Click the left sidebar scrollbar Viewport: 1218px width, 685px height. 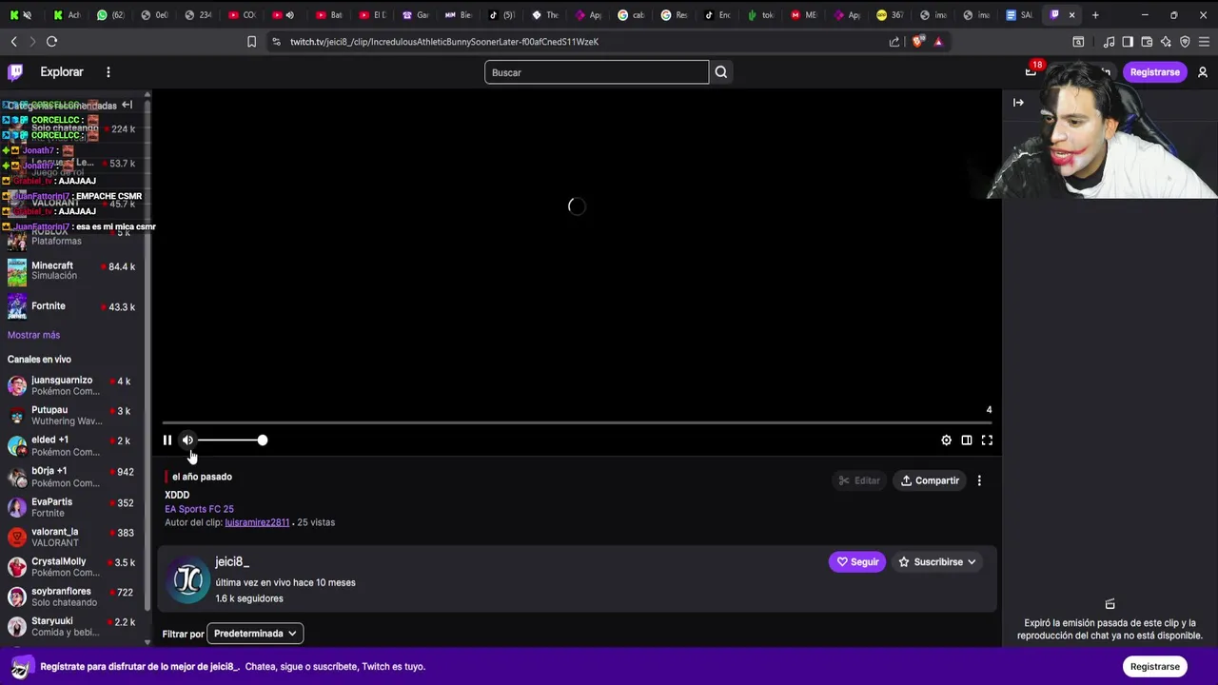pos(147,357)
